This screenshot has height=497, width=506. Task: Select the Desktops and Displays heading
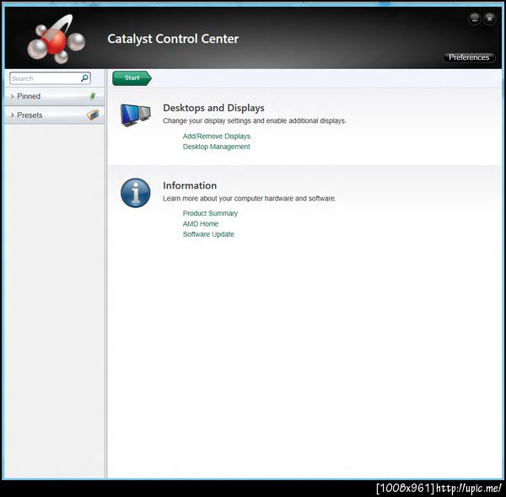point(213,108)
